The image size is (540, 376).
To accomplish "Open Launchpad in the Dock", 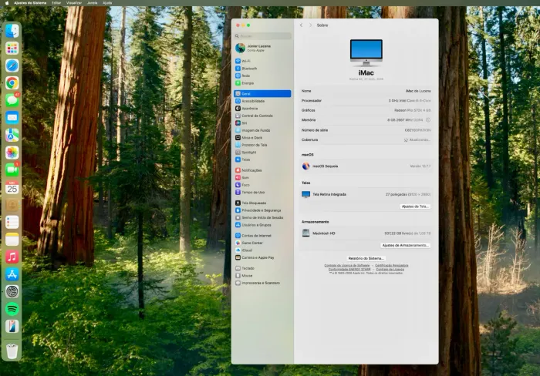I will tap(12, 49).
